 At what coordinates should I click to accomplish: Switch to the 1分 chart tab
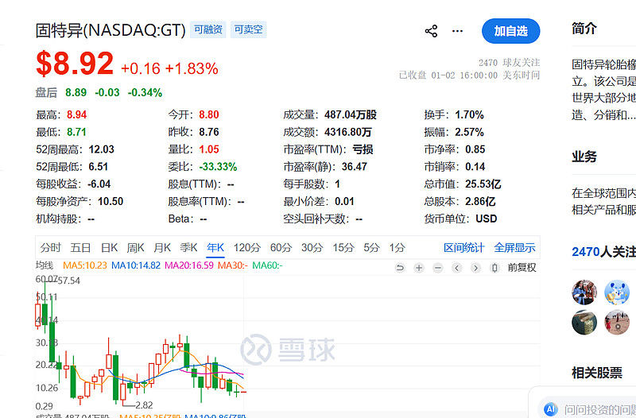click(x=397, y=248)
